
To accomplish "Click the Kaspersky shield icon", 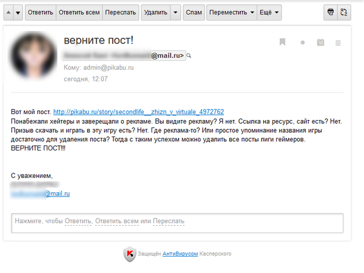I will 129,254.
